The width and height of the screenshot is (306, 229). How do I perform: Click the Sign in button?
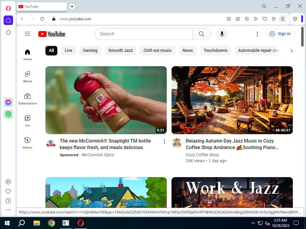(x=280, y=34)
